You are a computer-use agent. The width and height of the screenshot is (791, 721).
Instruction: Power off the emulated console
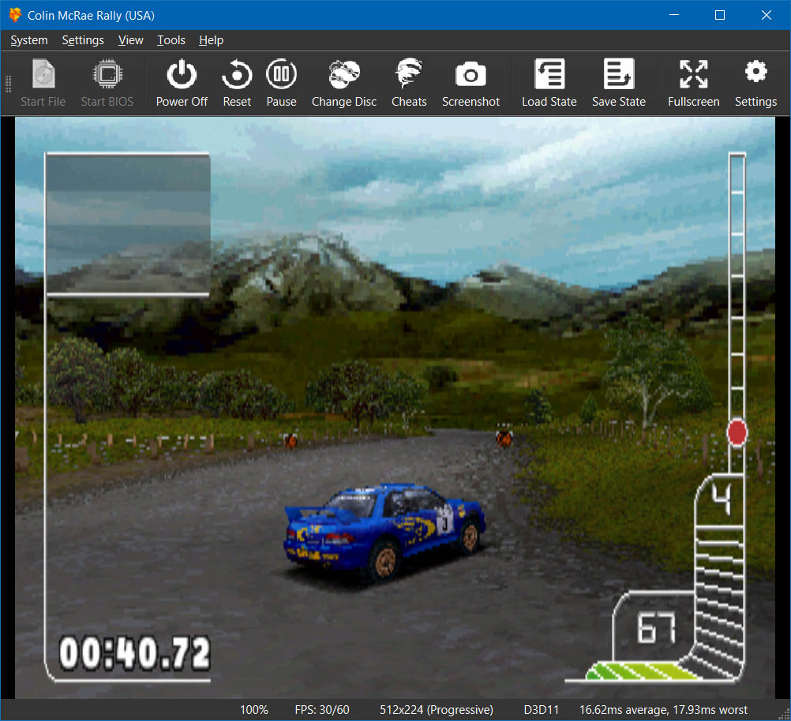coord(182,83)
